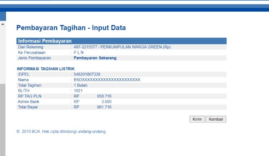Viewport: 269px width, 156px height.
Task: Select the Informasi Pembayaran section header
Action: click(x=45, y=41)
